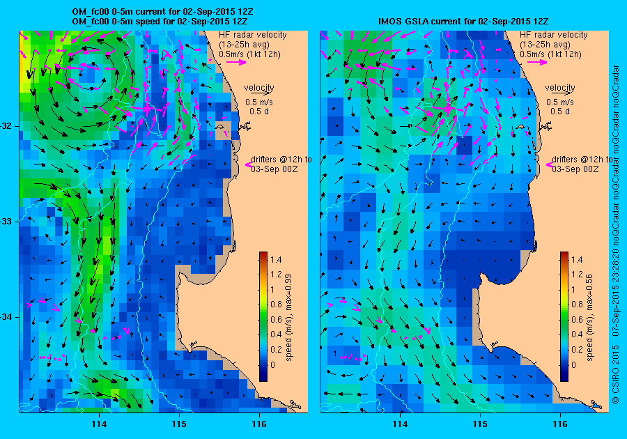The image size is (627, 439).
Task: Click latitude label -32 on the left axis
Action: (x=6, y=126)
